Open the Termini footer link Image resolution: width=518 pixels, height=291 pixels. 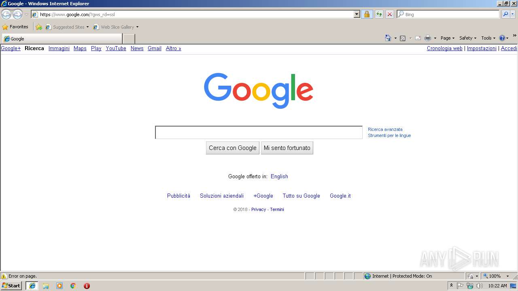pos(277,209)
